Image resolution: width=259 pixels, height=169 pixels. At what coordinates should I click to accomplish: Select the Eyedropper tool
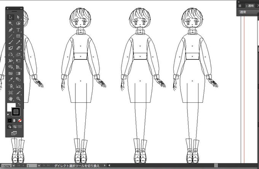(11, 80)
